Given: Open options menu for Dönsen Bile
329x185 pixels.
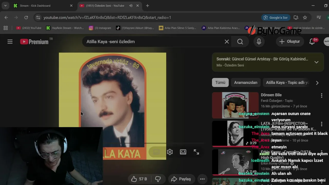Looking at the screenshot, I should 322,96.
